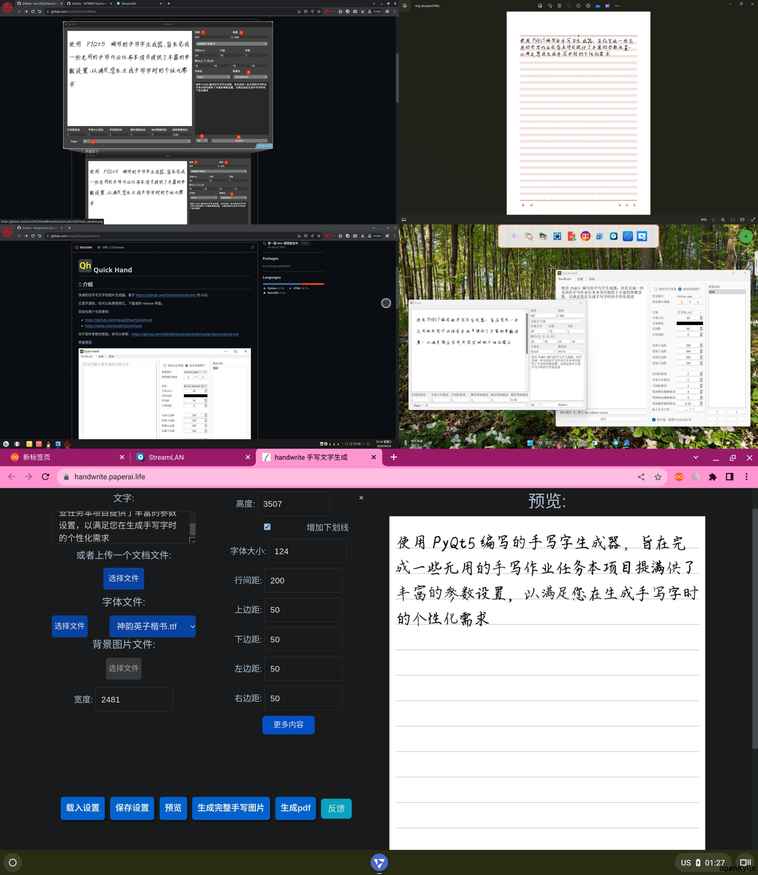The height and width of the screenshot is (875, 758).
Task: Open the 手书体.ttf font dropdown in Quick Hand
Action: (690, 312)
